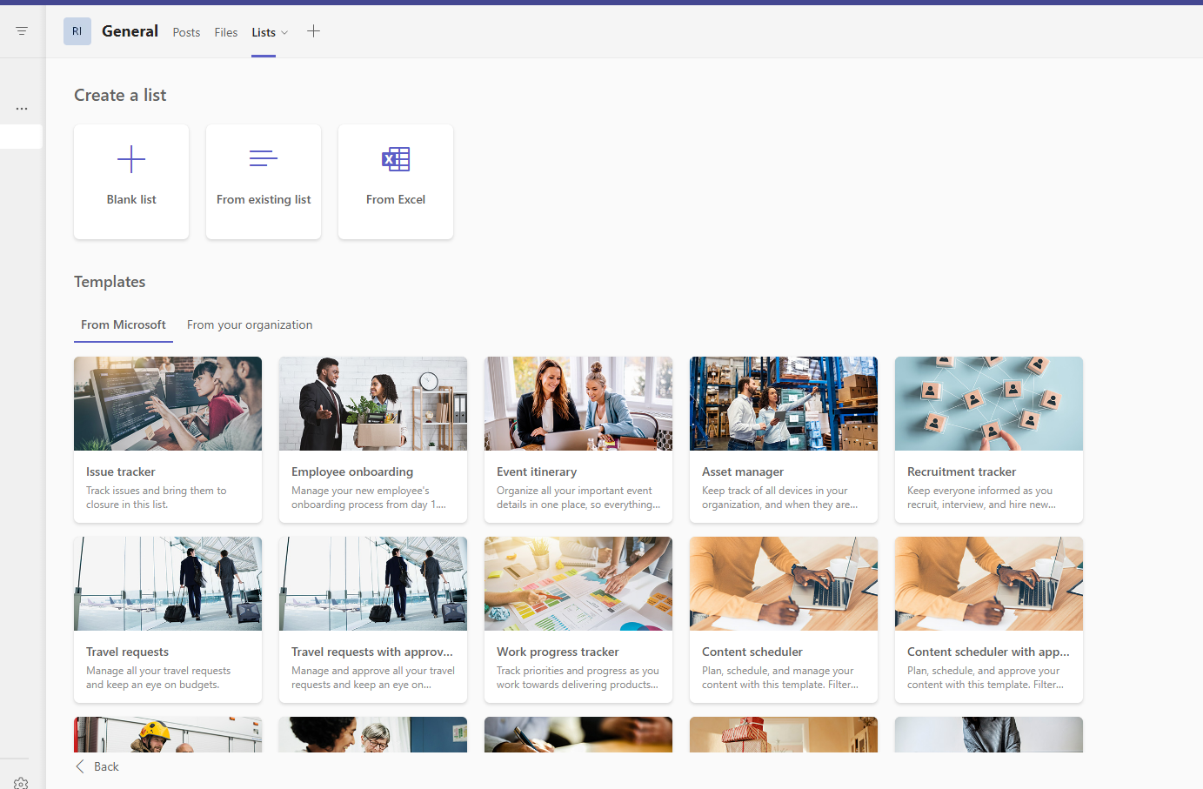Screen dimensions: 1203x789
Task: Open the Issue tracker template
Action: [168, 439]
